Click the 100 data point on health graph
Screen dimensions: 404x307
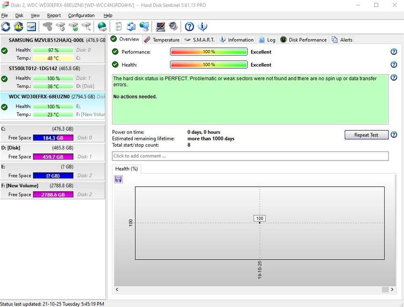click(x=260, y=223)
